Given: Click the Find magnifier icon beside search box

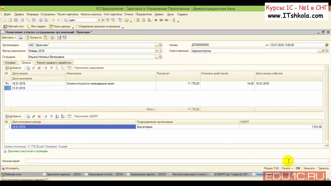Looking at the screenshot, I should point(66,20).
